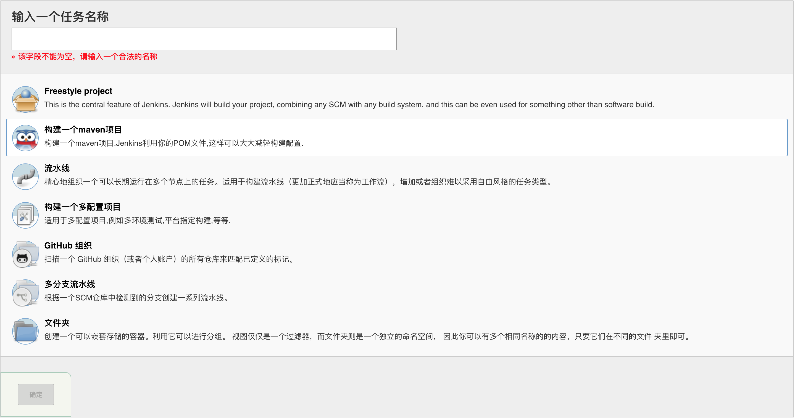Screen dimensions: 795x418
Task: Choose the GitHub 组织 title
Action: coord(68,245)
